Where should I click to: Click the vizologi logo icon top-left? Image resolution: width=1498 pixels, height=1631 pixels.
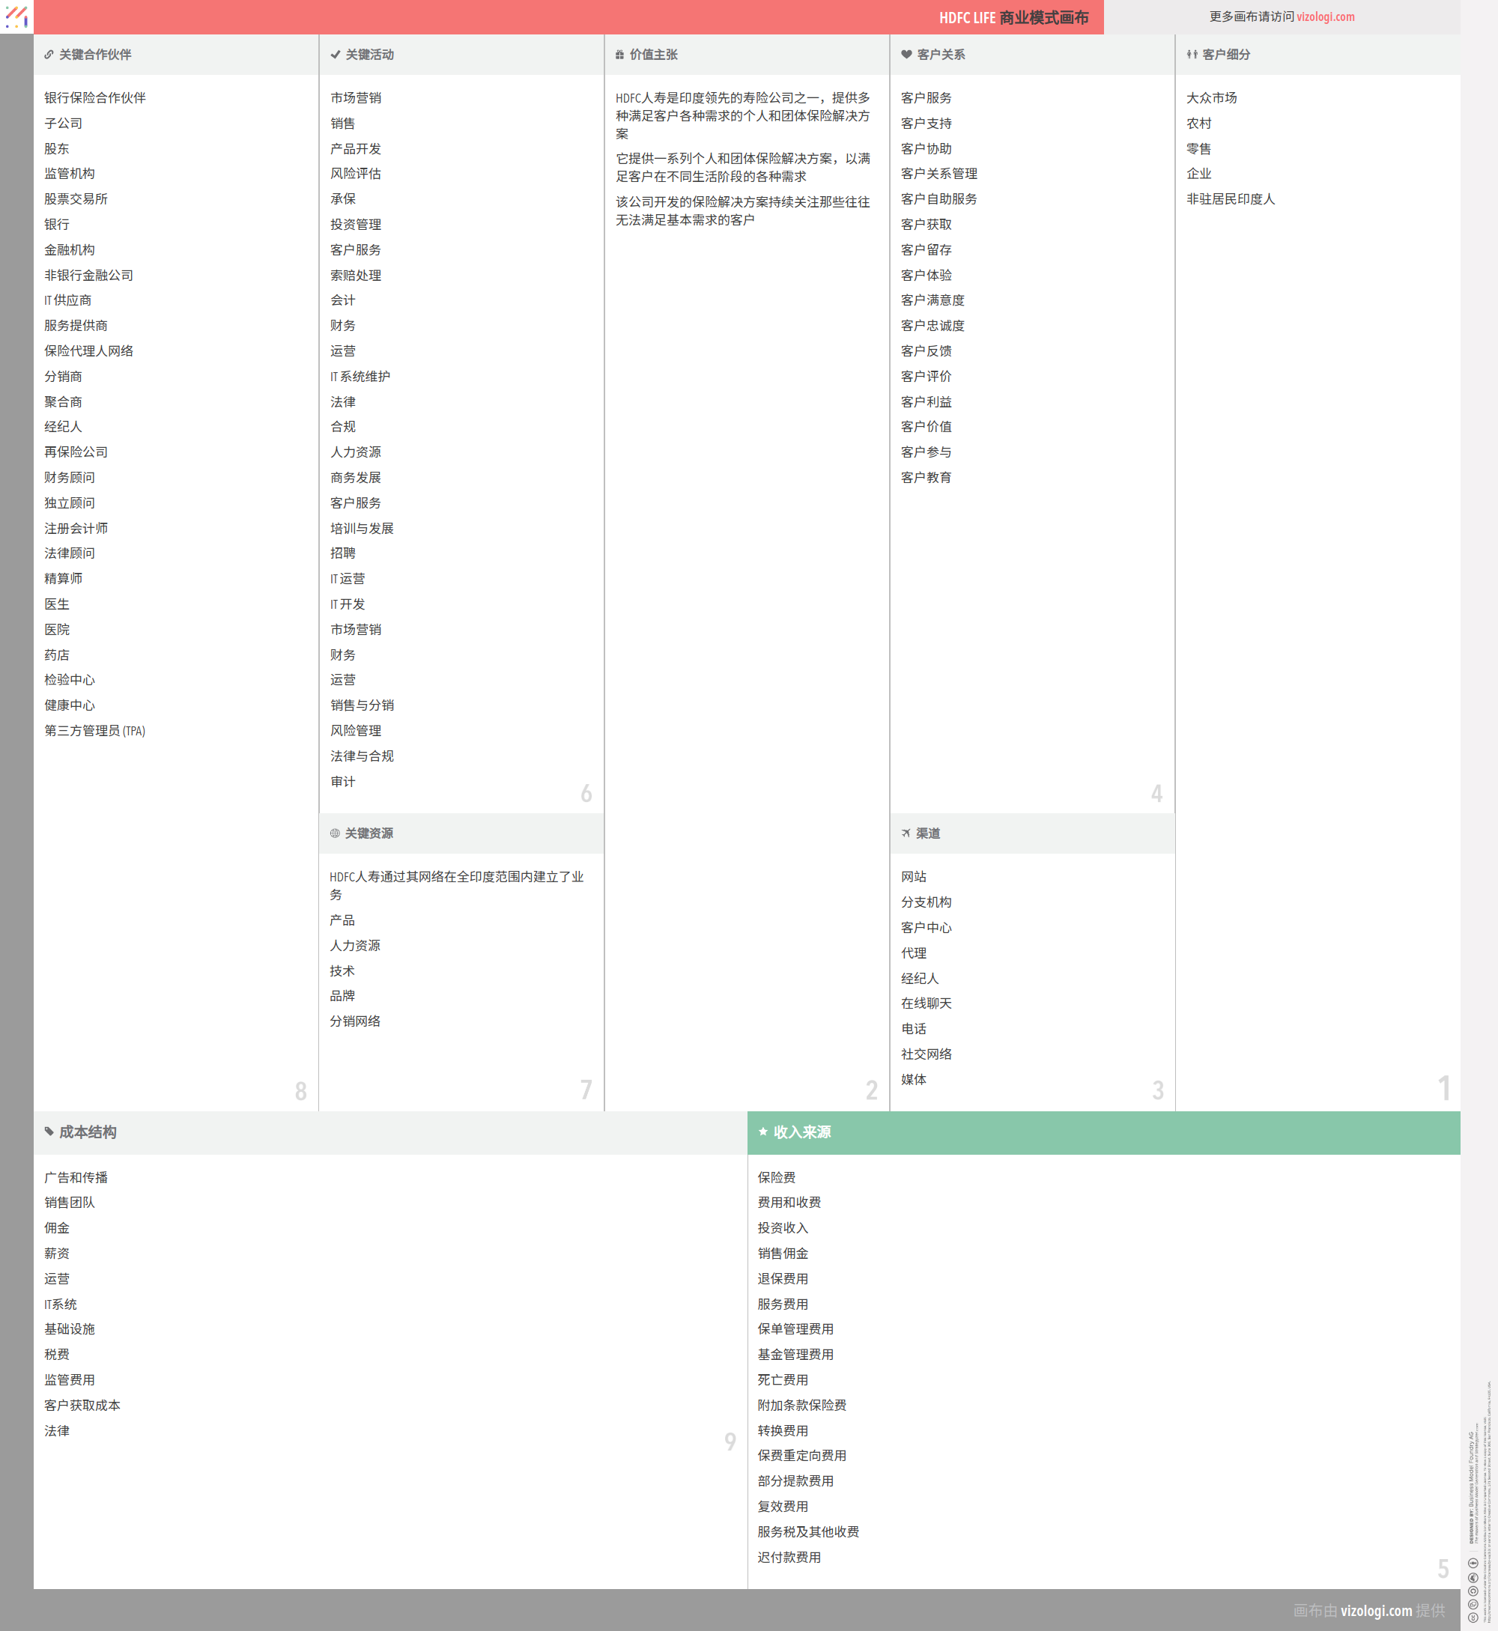click(16, 16)
